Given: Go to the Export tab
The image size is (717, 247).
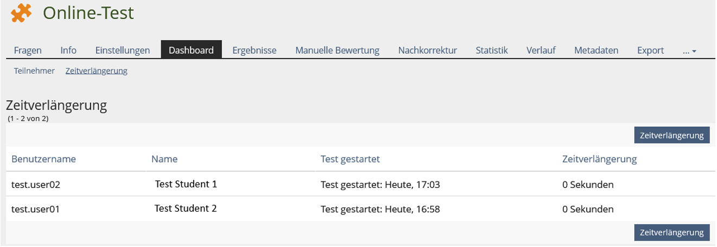Looking at the screenshot, I should (x=651, y=50).
